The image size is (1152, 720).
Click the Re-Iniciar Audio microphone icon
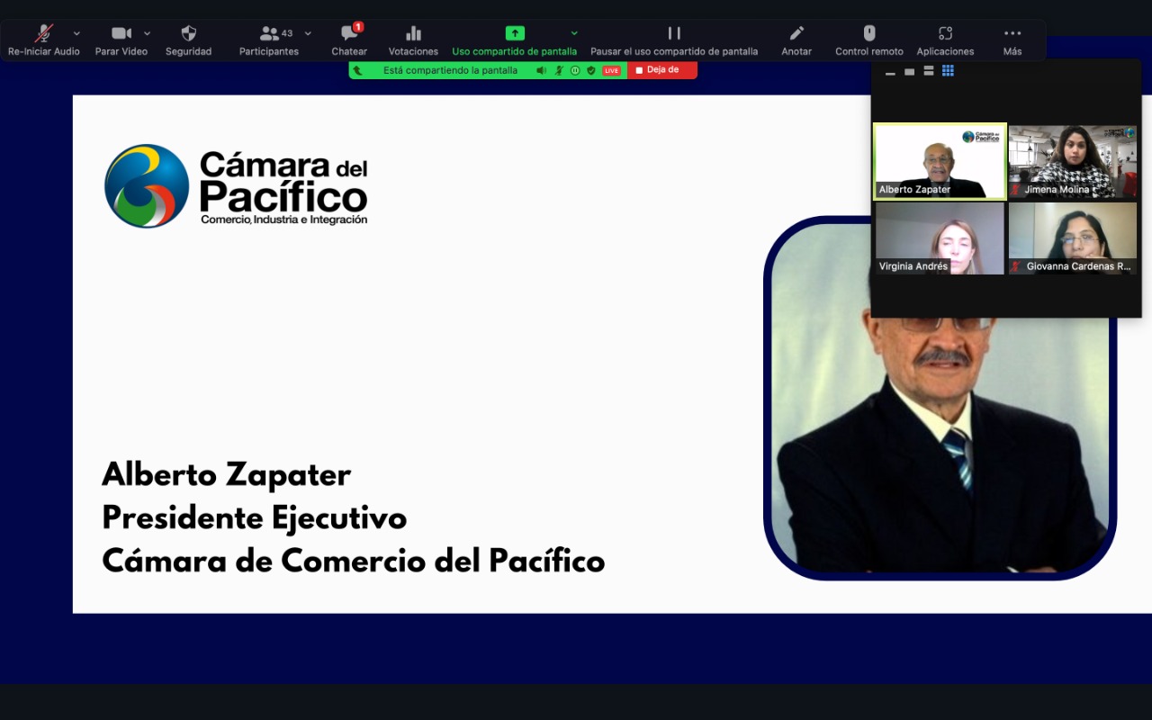44,33
